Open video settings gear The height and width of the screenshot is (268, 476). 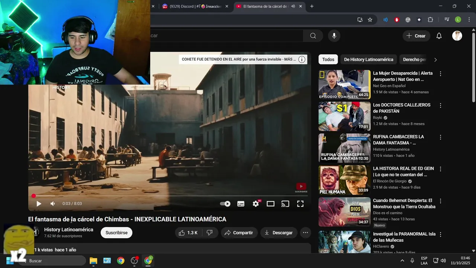tap(256, 204)
